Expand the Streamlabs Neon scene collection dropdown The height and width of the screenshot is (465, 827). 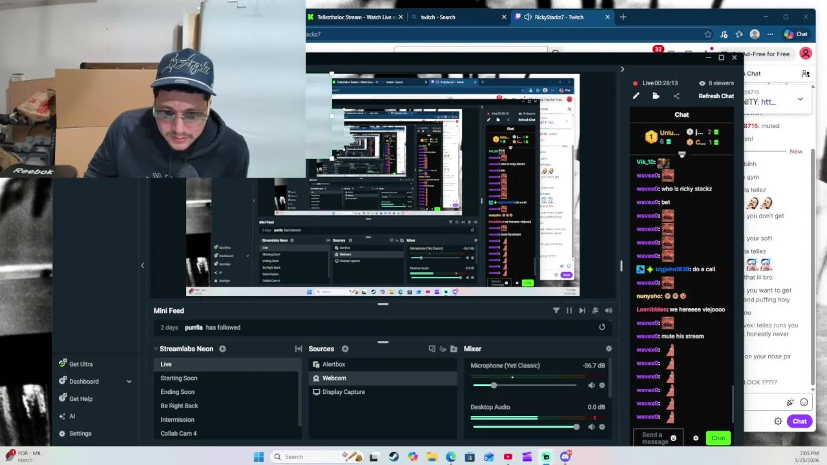156,349
